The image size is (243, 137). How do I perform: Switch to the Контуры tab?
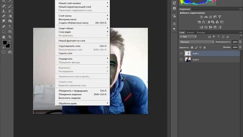[201, 32]
